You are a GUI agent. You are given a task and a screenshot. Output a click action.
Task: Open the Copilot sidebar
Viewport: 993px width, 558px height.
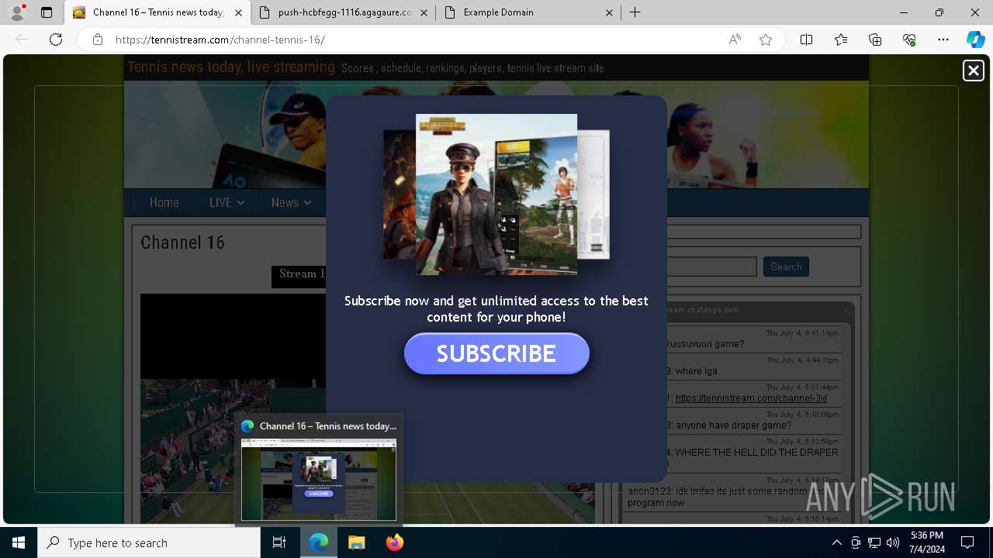(975, 40)
